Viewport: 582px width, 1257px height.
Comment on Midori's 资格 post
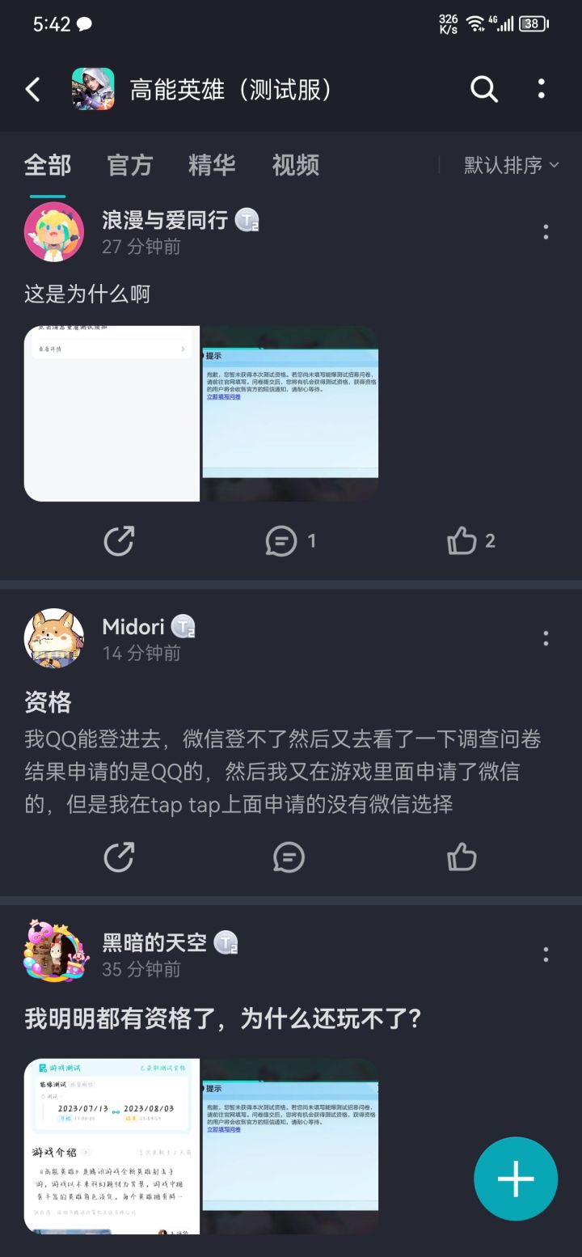289,857
